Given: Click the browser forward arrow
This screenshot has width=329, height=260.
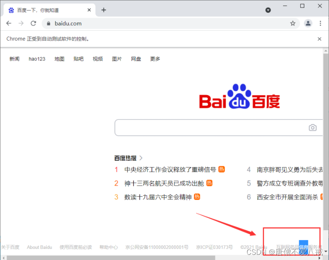Looking at the screenshot, I should click(x=21, y=23).
